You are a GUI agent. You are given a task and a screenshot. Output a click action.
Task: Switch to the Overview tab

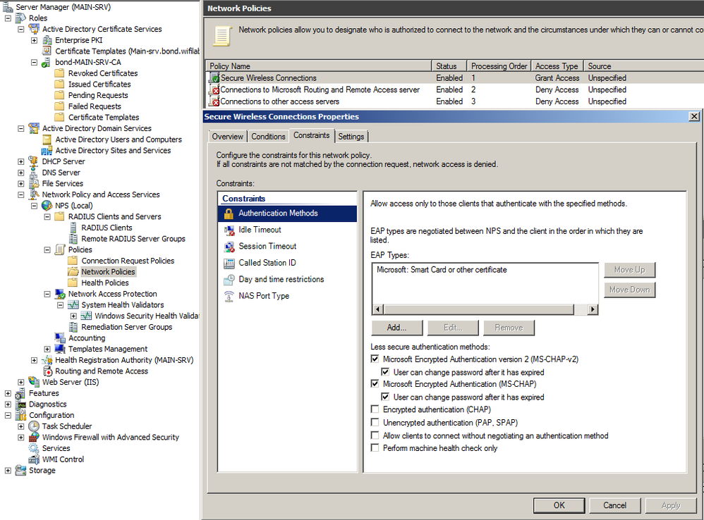coord(228,136)
